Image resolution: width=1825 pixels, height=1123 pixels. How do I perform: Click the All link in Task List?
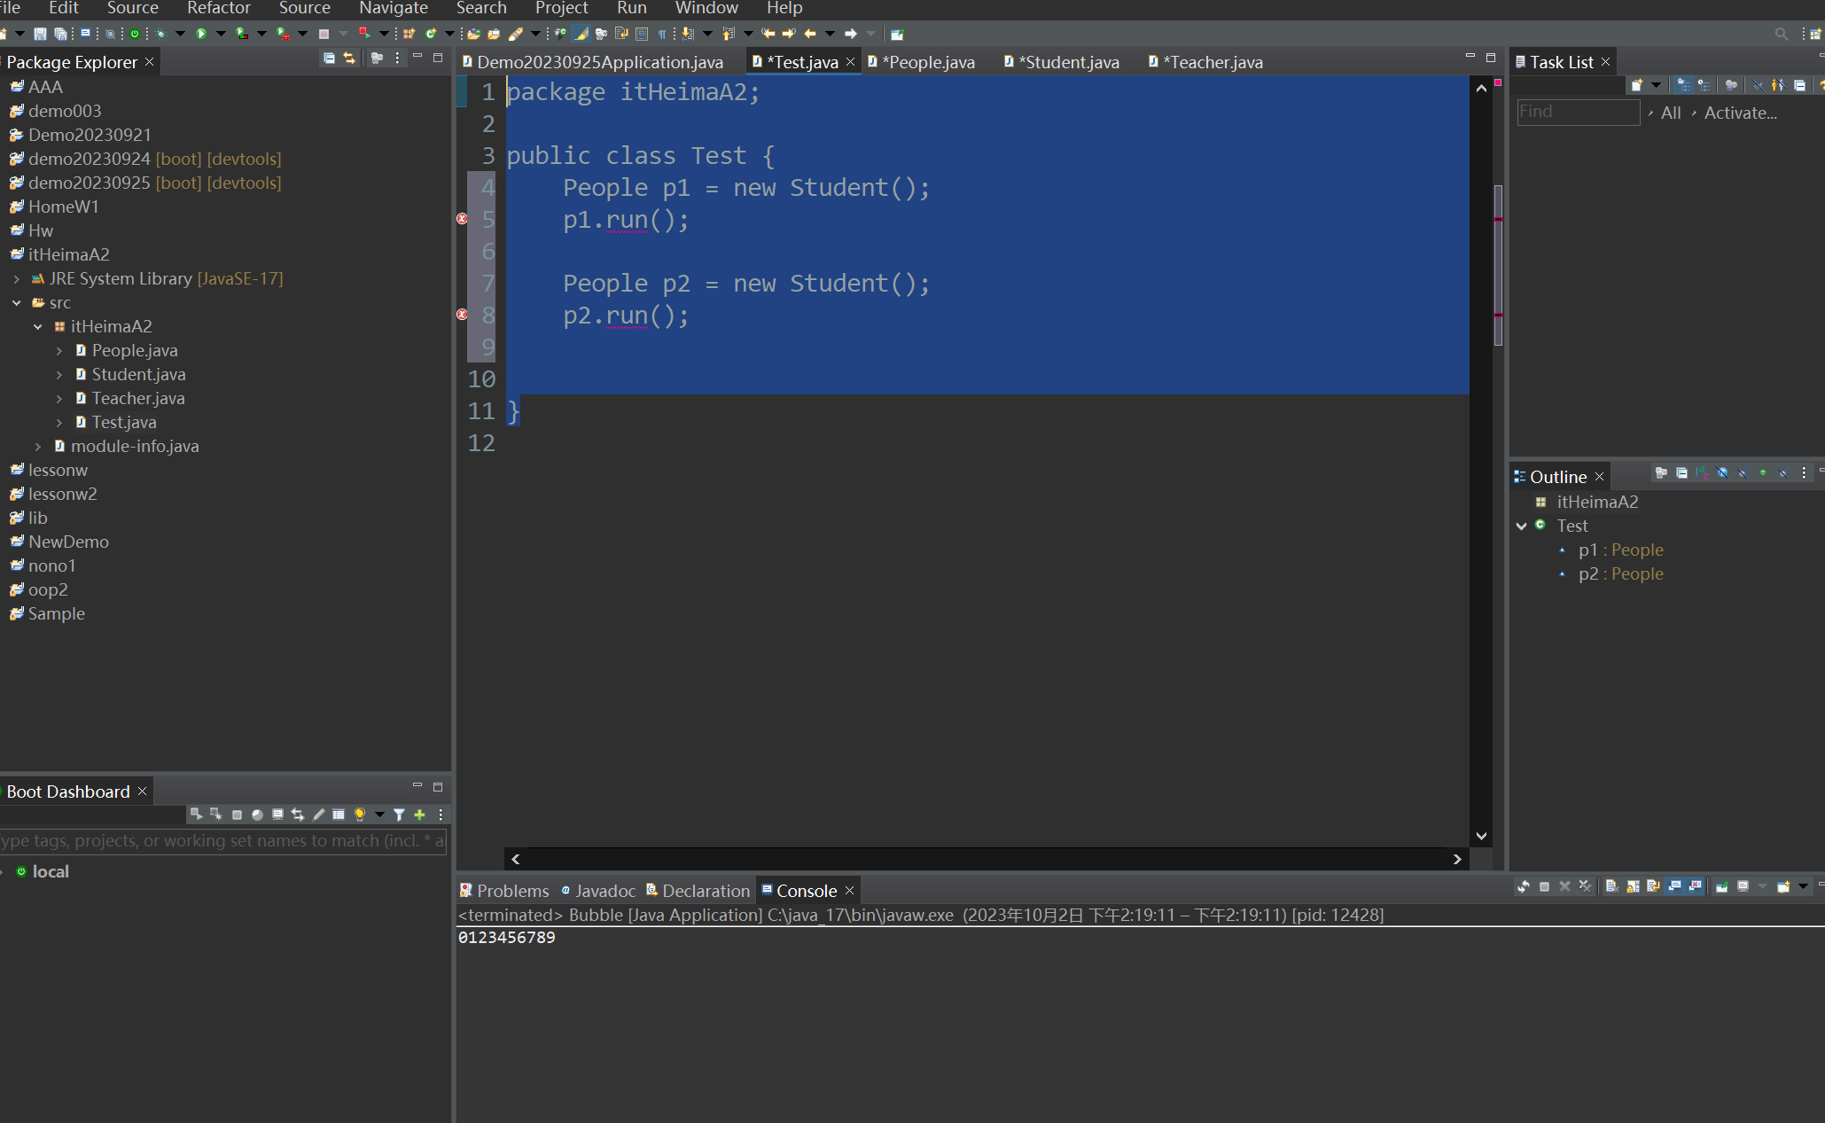click(x=1671, y=113)
